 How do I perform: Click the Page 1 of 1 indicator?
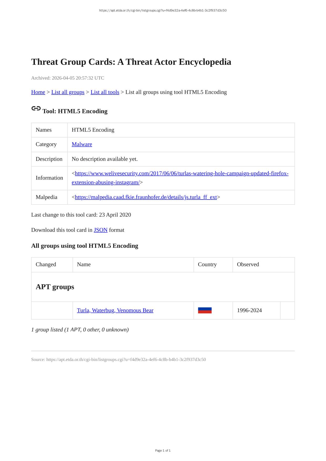tap(163, 450)
